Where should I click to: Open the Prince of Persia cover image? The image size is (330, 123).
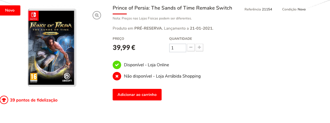pyautogui.click(x=52, y=48)
